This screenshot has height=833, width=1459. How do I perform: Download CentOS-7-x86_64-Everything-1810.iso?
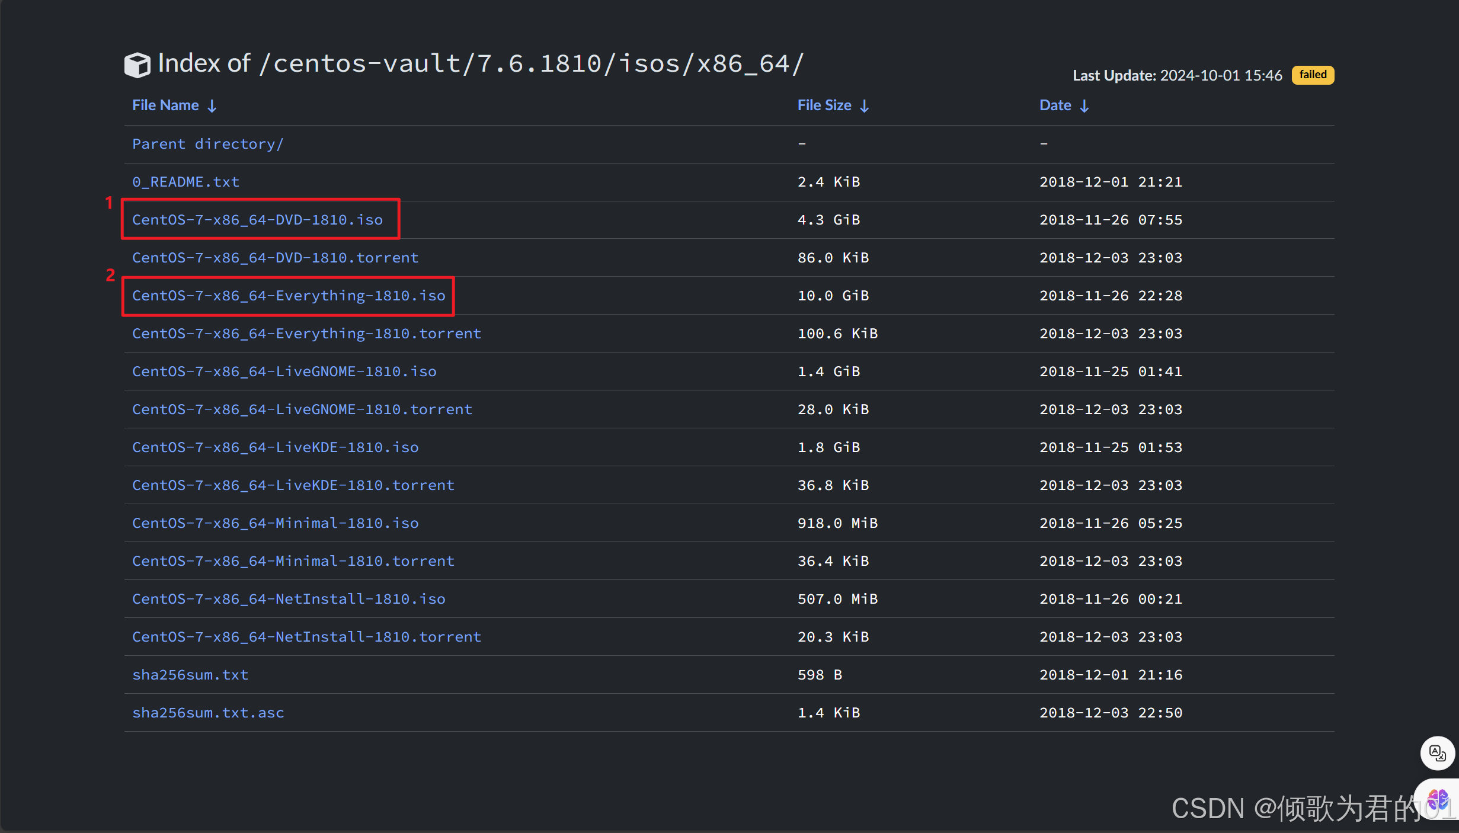click(289, 296)
